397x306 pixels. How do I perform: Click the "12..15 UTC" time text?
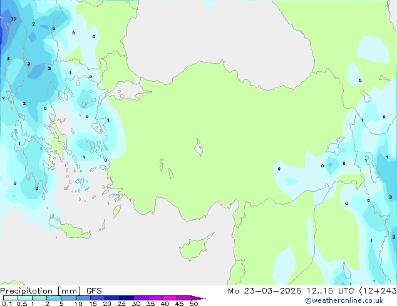330,291
